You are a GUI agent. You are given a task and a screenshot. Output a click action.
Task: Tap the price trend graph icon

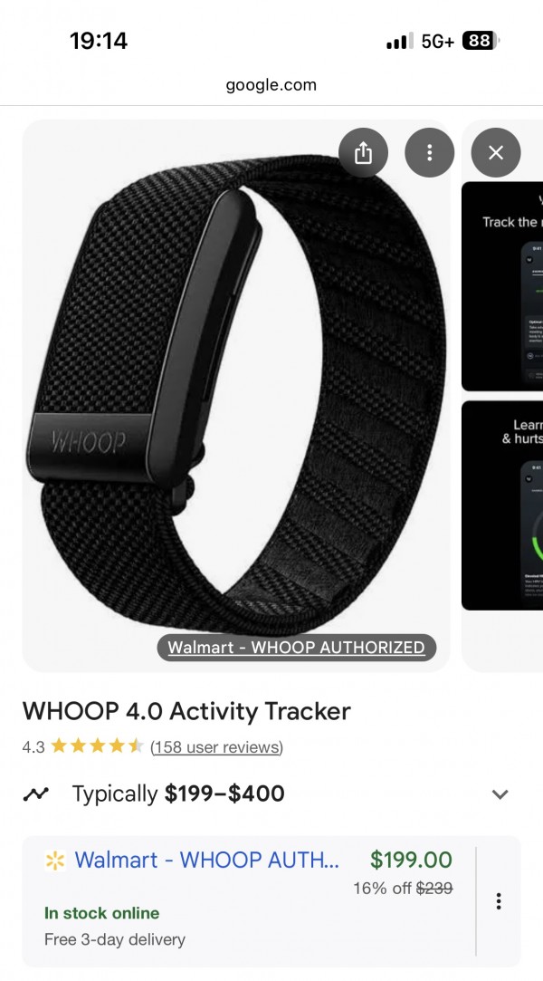point(35,793)
